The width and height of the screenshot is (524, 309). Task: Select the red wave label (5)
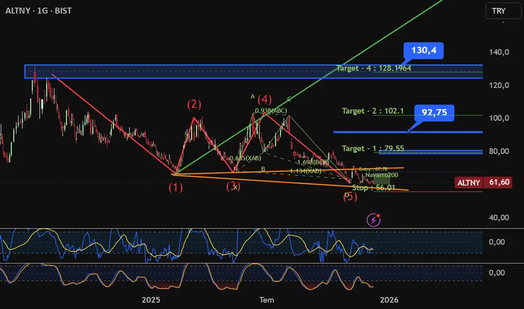click(x=350, y=197)
